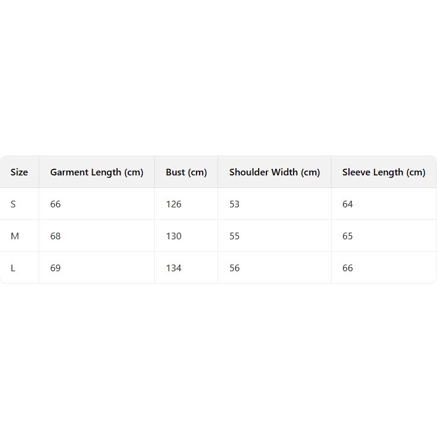Select garment length value 66
The height and width of the screenshot is (437, 437).
point(55,204)
